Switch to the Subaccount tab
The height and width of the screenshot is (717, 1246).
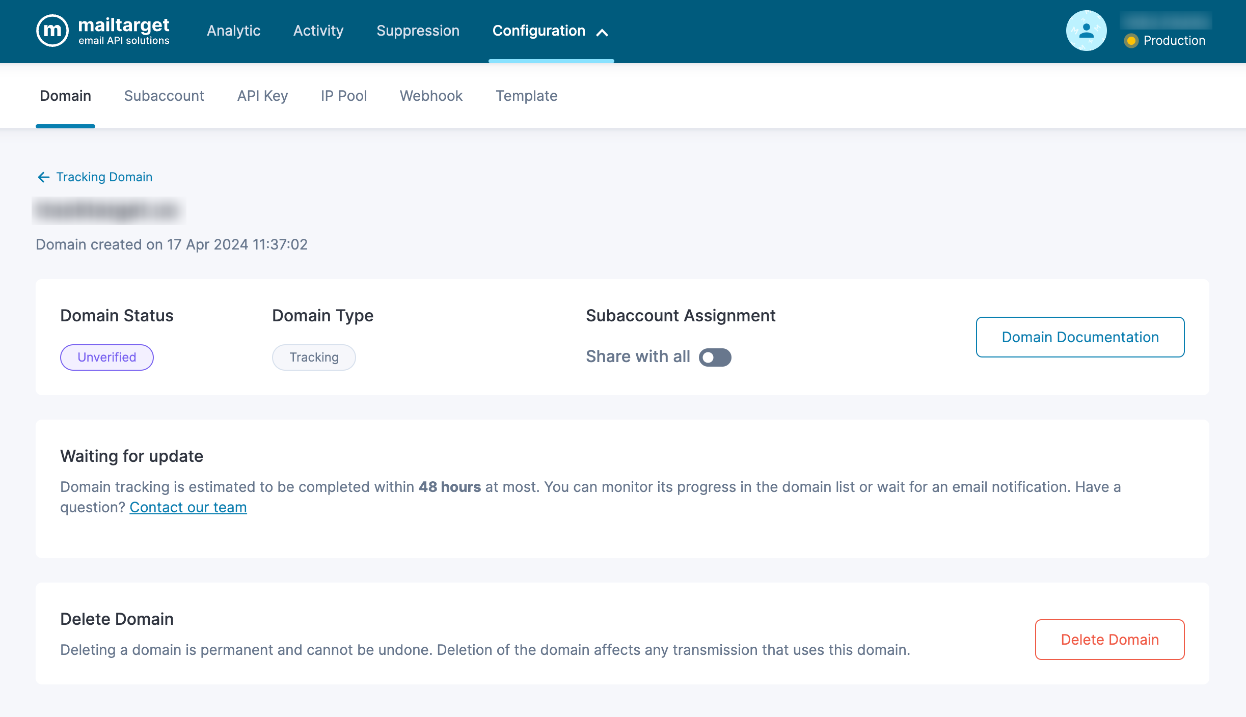[164, 96]
